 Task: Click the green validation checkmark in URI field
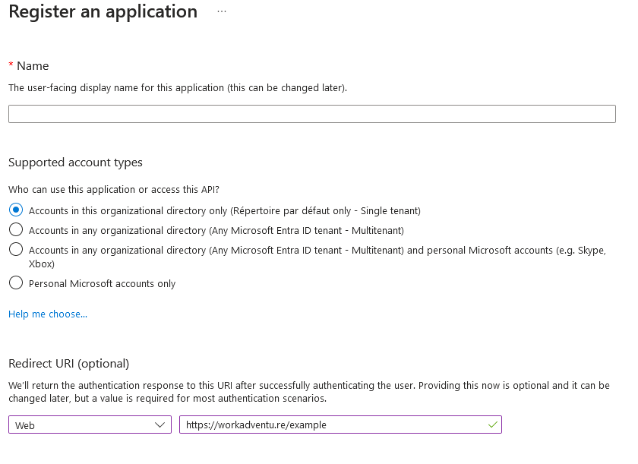click(x=491, y=425)
